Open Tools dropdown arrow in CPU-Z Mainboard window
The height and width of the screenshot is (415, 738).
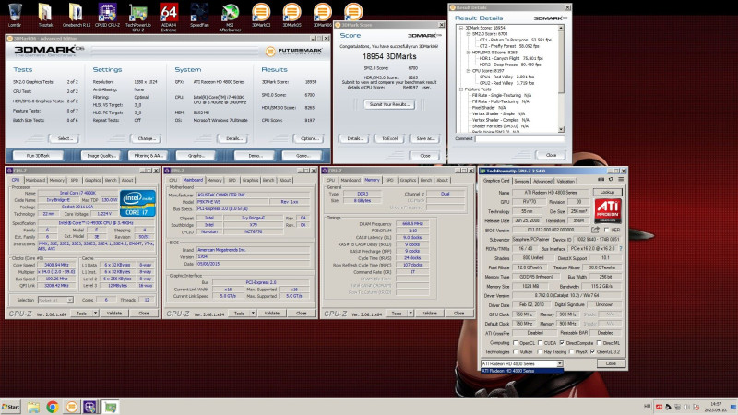coord(253,313)
